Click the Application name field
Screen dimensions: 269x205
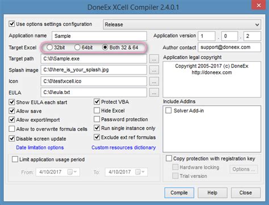click(x=99, y=36)
